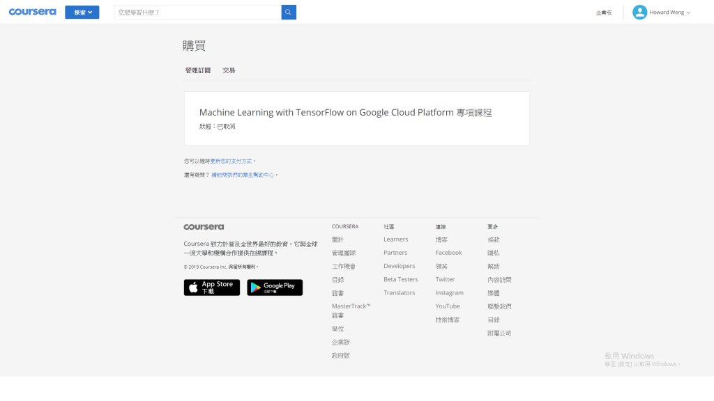Click the 狀態：已取消 status text

[x=218, y=127]
